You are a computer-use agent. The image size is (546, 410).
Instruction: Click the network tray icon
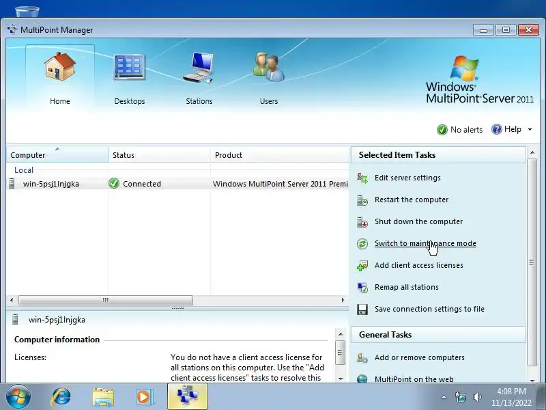[x=460, y=397]
